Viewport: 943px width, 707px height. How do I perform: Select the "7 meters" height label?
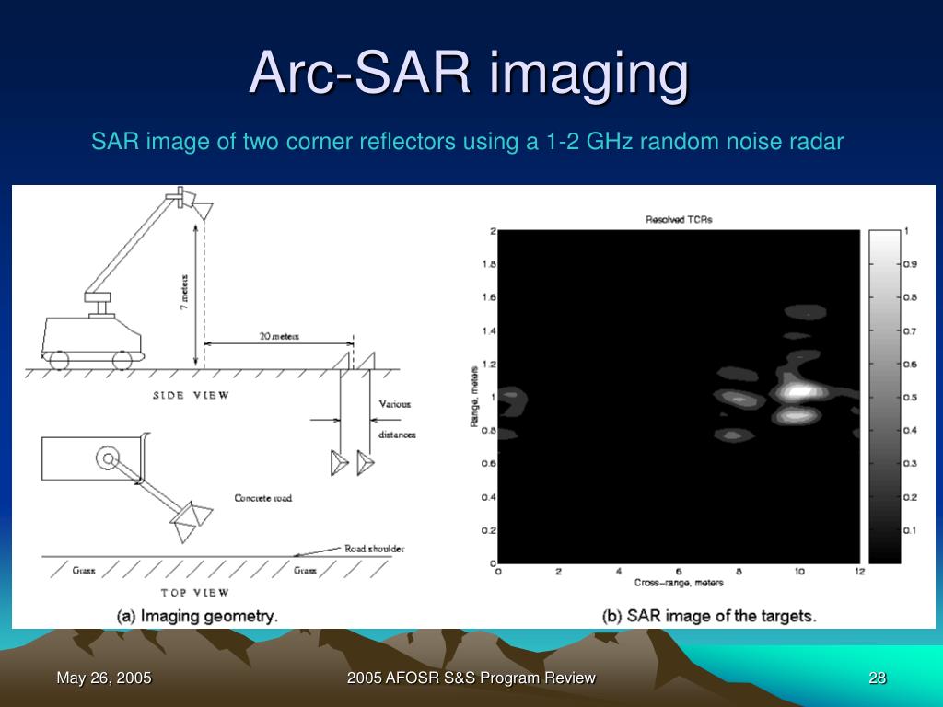184,292
